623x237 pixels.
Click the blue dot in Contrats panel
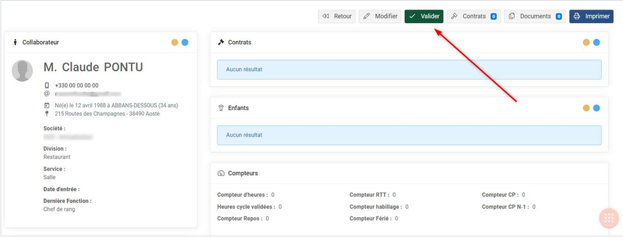[x=596, y=42]
